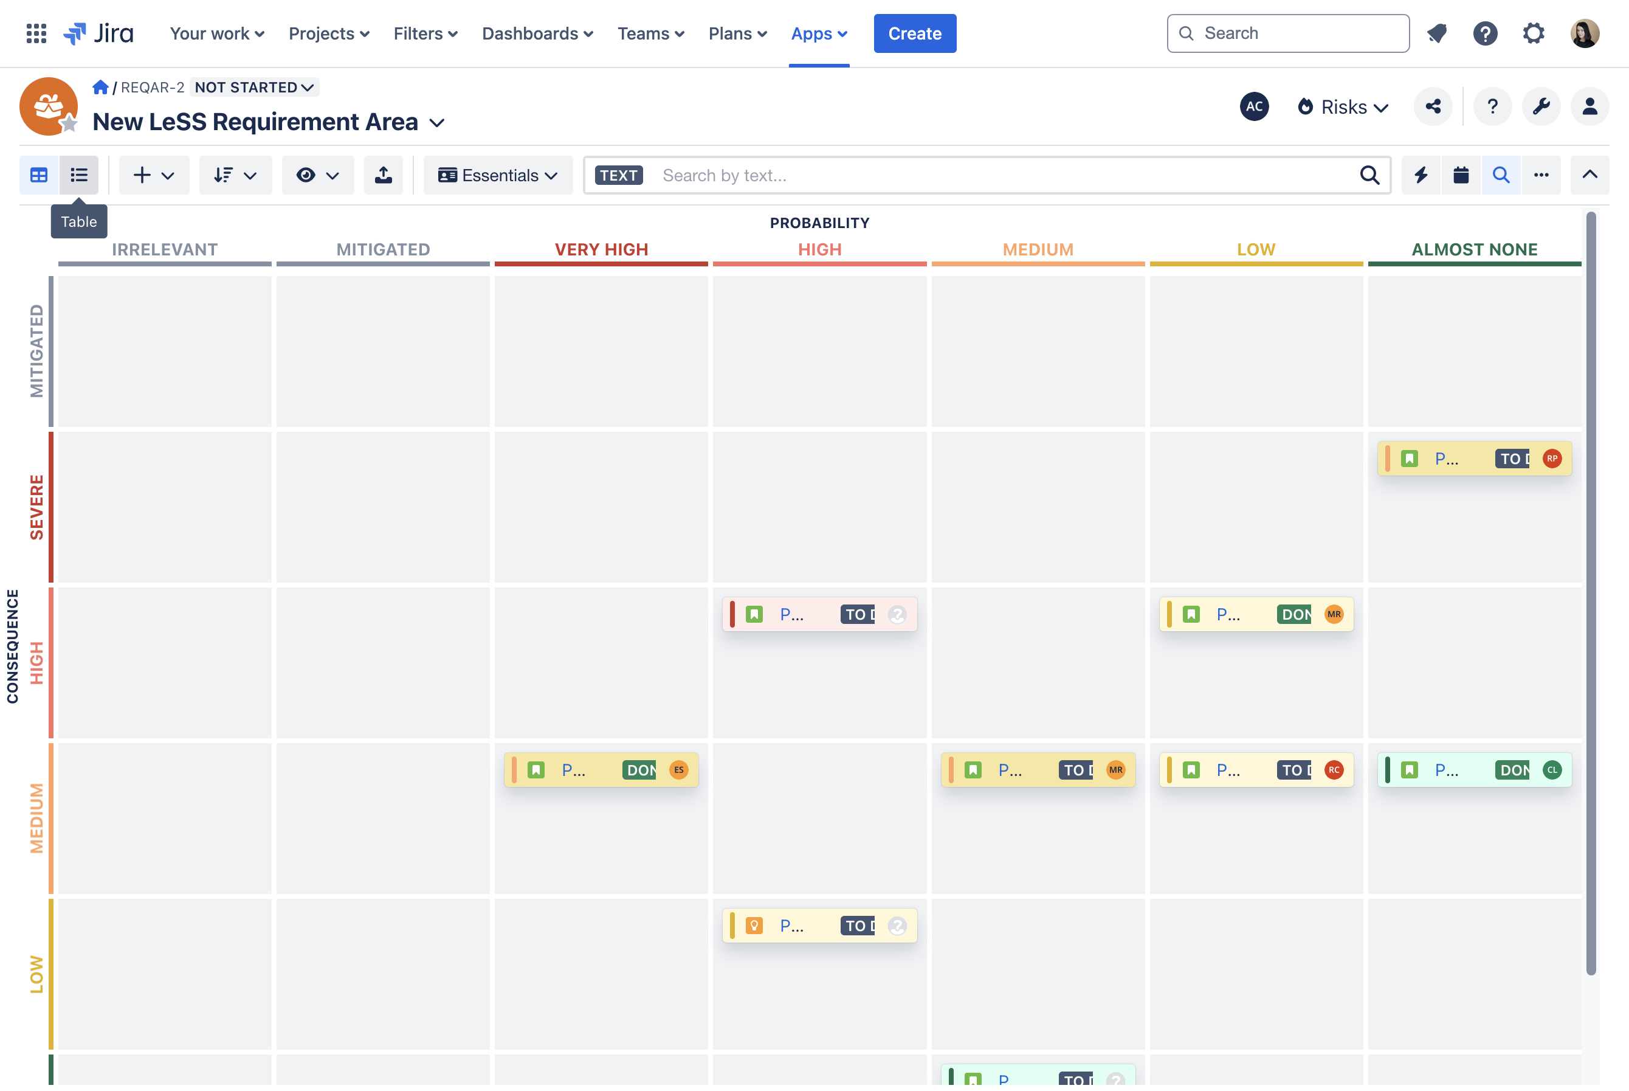Viewport: 1629px width, 1091px height.
Task: Open the Low consequence lightbulb idea card
Action: [819, 926]
